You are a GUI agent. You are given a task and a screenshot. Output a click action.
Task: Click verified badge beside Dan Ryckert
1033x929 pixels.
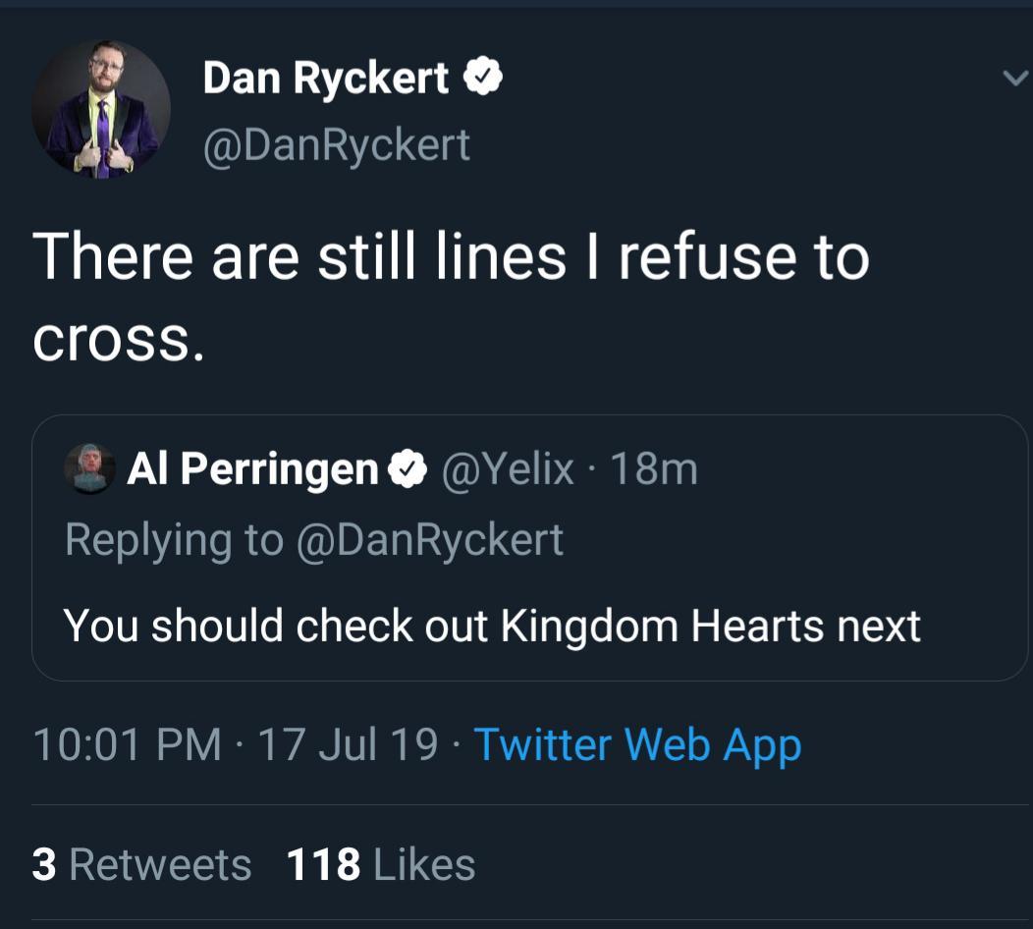point(483,78)
